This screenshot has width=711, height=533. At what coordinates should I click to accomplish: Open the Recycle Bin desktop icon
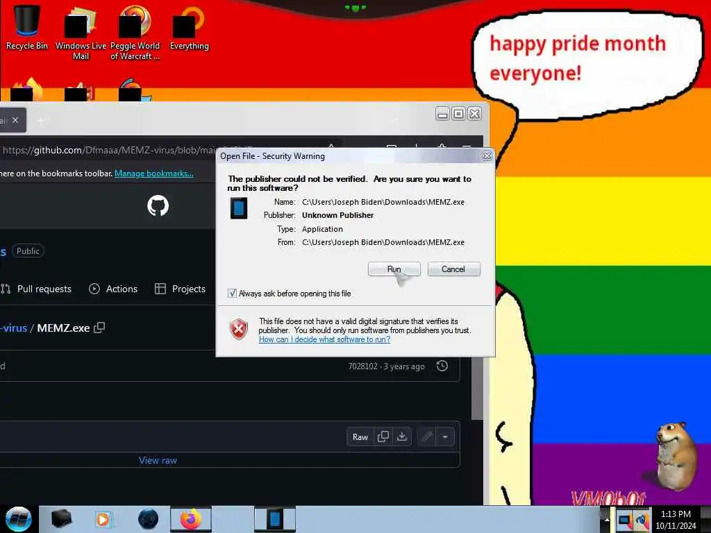point(26,27)
